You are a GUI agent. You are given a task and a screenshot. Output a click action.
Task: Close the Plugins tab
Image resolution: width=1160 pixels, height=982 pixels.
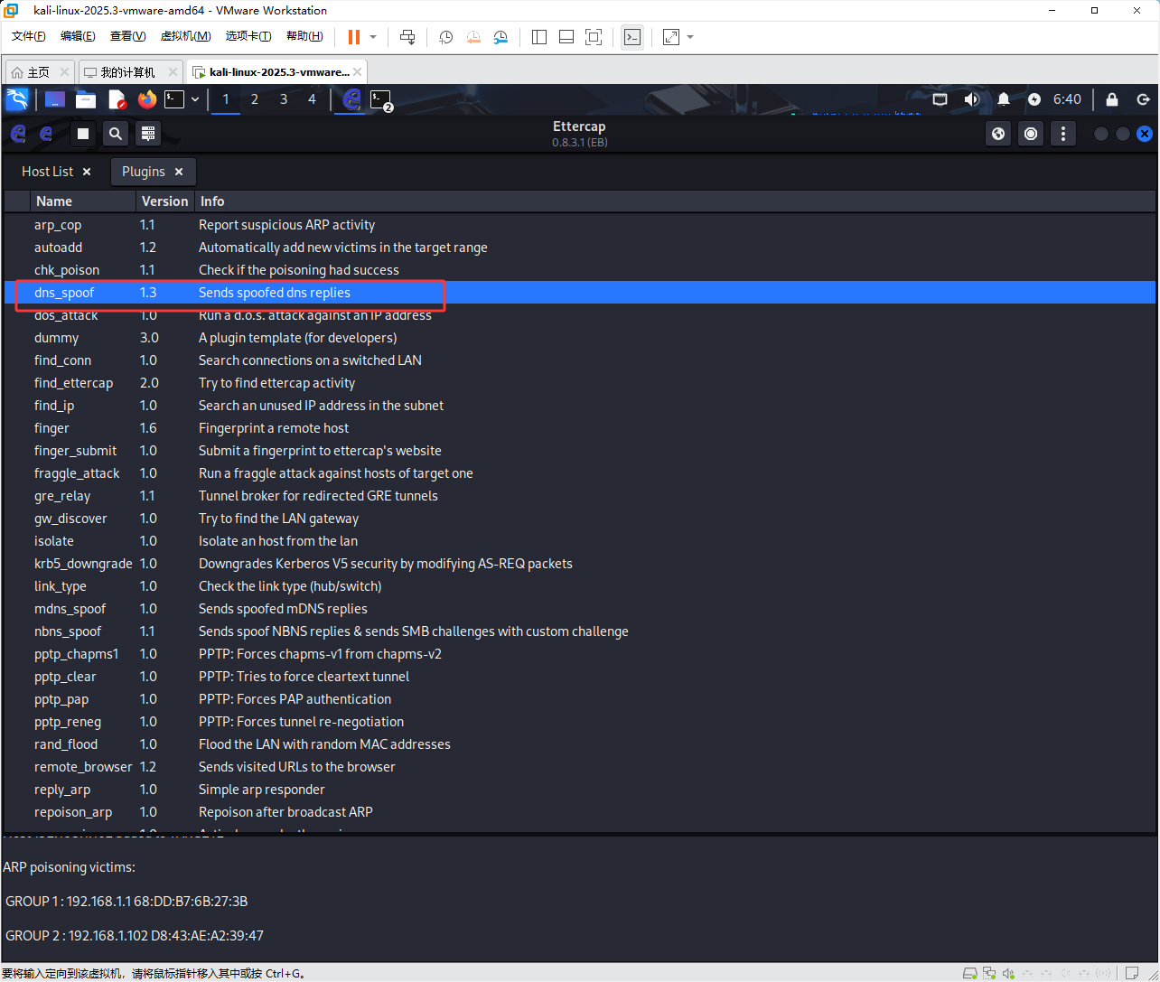pos(179,172)
